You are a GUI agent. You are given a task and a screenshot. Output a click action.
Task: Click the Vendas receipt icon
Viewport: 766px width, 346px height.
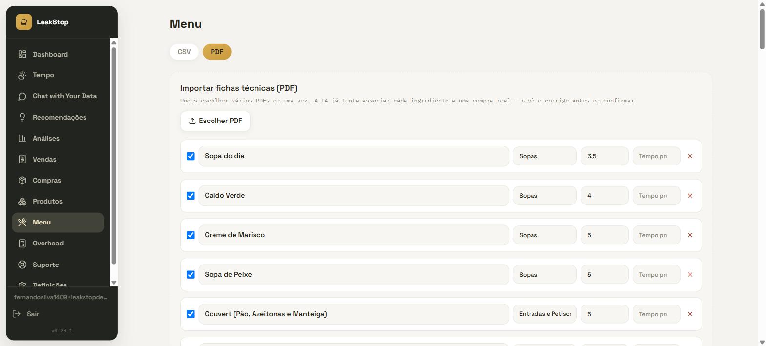[22, 159]
